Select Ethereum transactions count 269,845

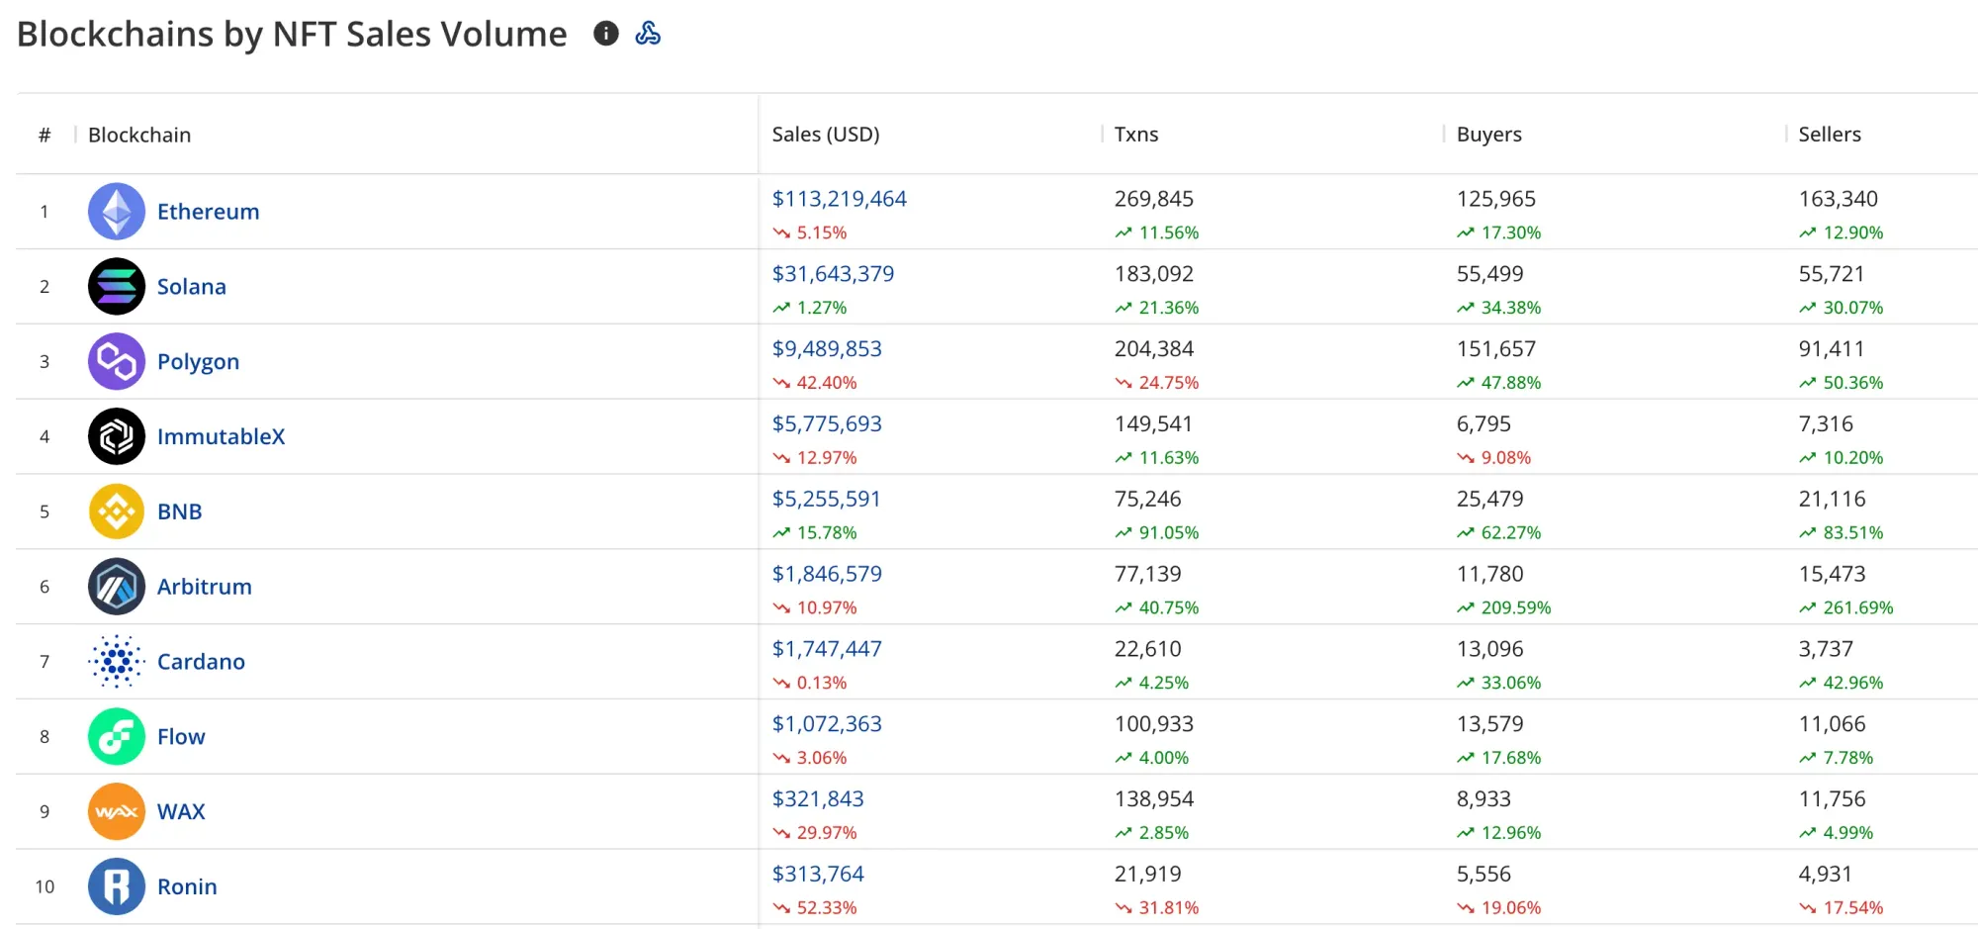pos(1154,199)
